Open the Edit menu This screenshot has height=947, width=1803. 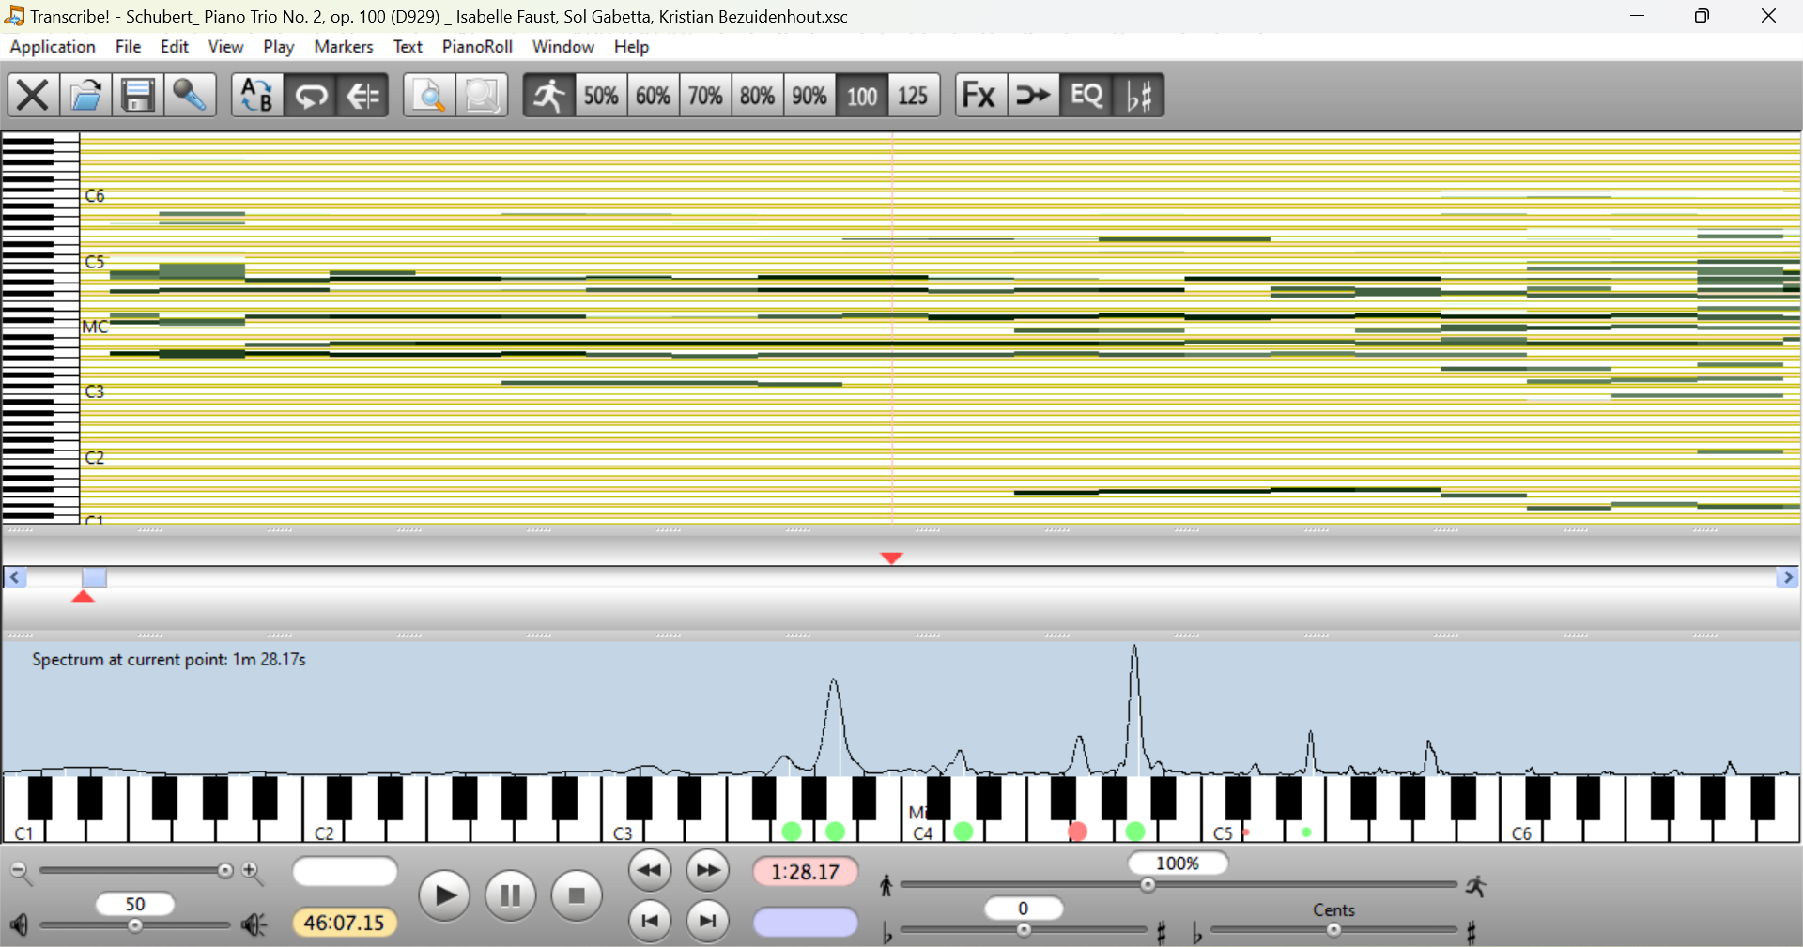[175, 46]
